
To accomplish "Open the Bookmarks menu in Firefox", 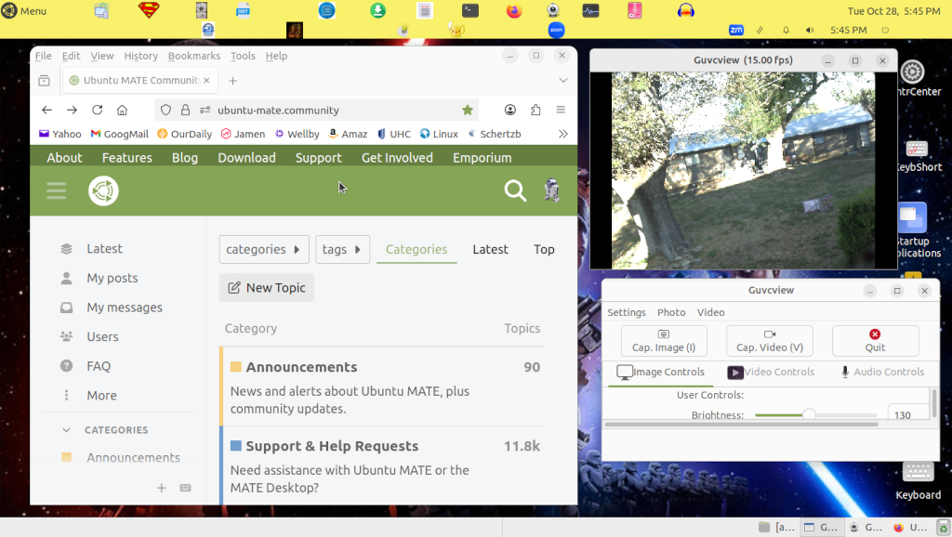I will coord(193,56).
